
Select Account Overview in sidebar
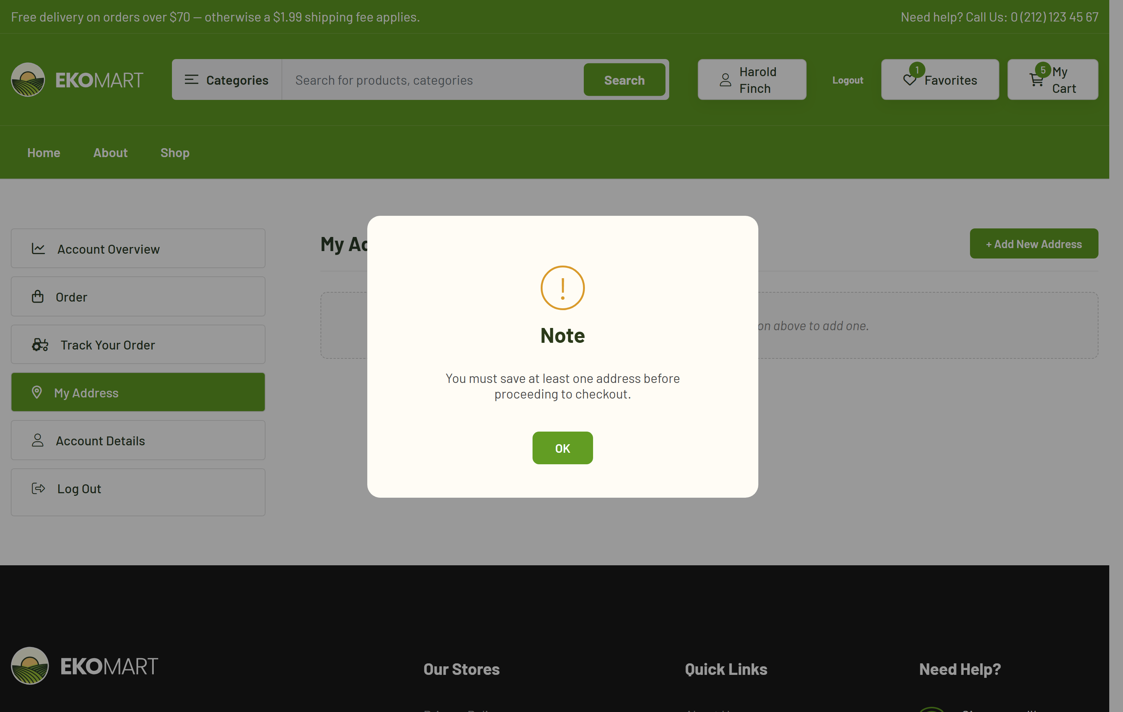pyautogui.click(x=138, y=249)
